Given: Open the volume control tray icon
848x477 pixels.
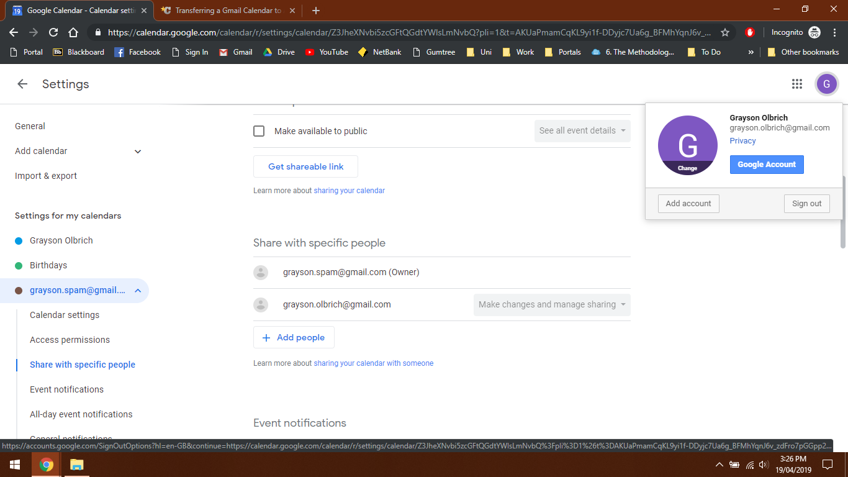Looking at the screenshot, I should point(763,465).
